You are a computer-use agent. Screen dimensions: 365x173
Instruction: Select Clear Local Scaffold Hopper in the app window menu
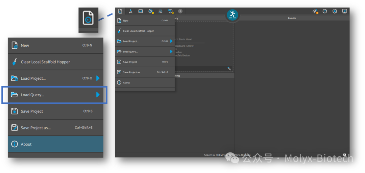[145, 31]
